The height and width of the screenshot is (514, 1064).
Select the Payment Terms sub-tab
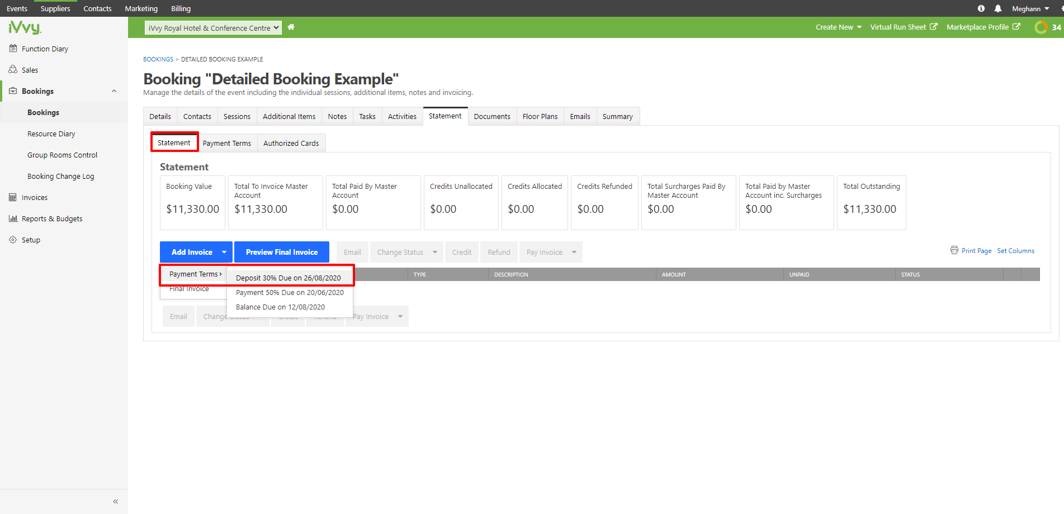[227, 143]
